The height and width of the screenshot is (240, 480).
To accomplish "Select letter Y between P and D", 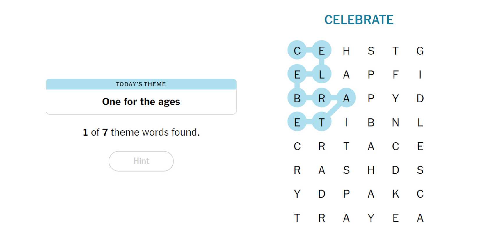I will click(395, 99).
